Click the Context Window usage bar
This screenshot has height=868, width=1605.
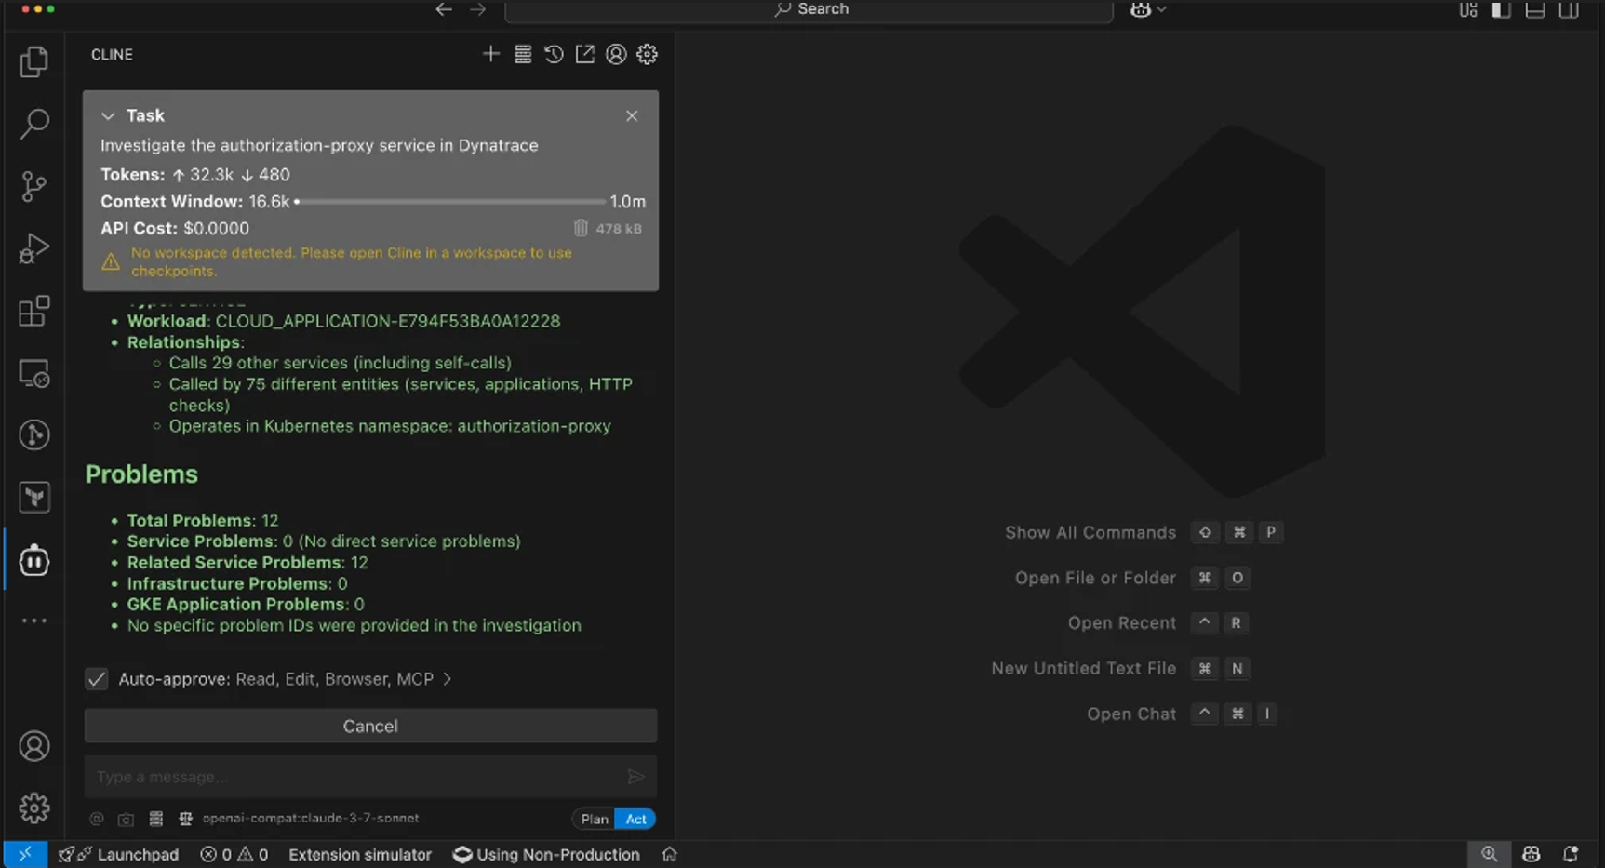(x=450, y=201)
